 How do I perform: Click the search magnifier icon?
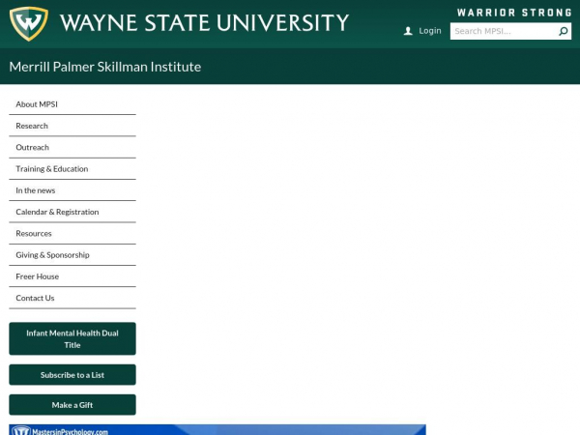point(563,32)
